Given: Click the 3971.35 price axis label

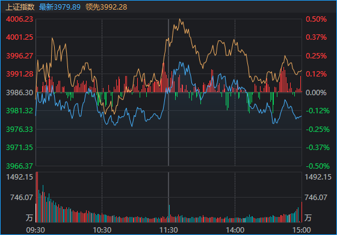Looking at the screenshot, I should [19, 148].
